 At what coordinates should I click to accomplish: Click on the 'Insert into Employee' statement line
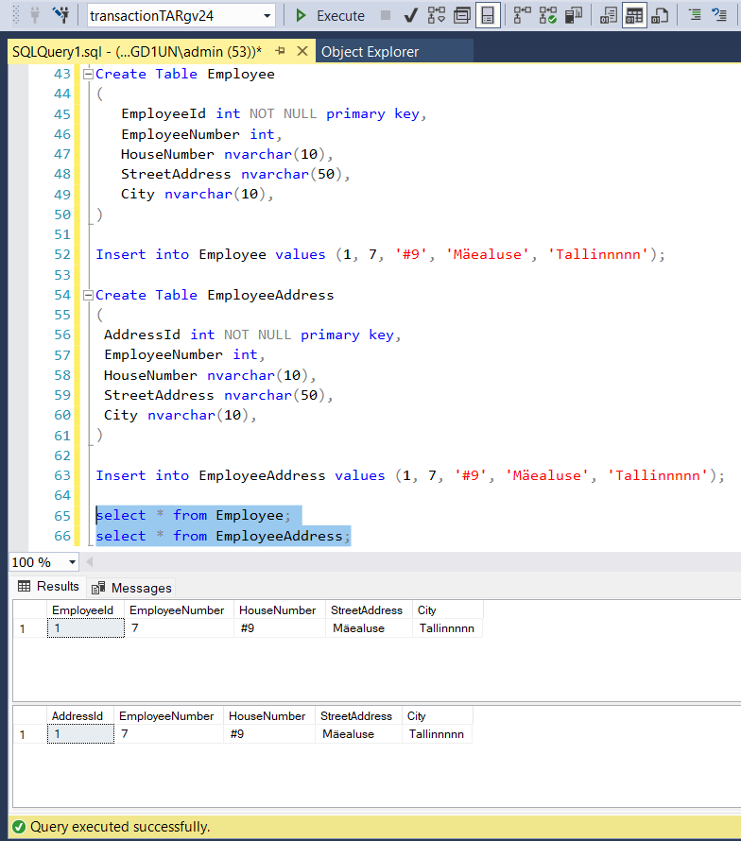pyautogui.click(x=381, y=255)
